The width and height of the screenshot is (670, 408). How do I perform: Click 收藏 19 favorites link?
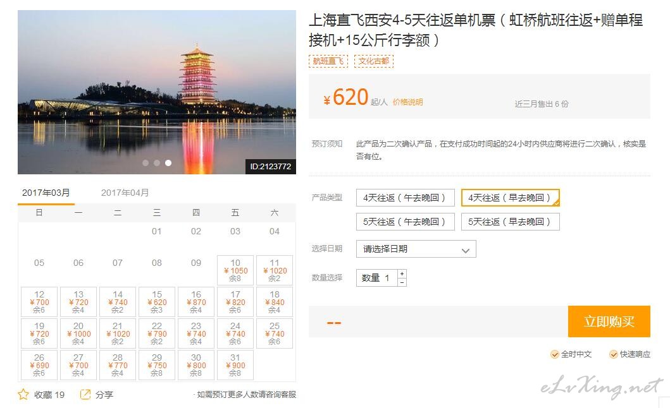point(49,395)
